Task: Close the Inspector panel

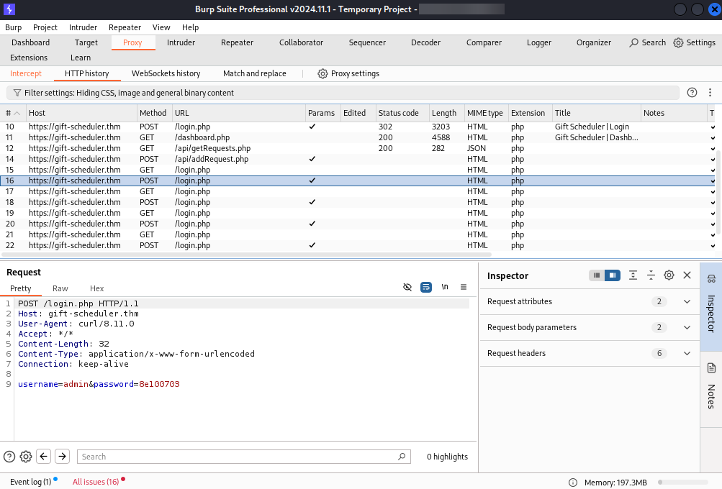Action: coord(687,275)
